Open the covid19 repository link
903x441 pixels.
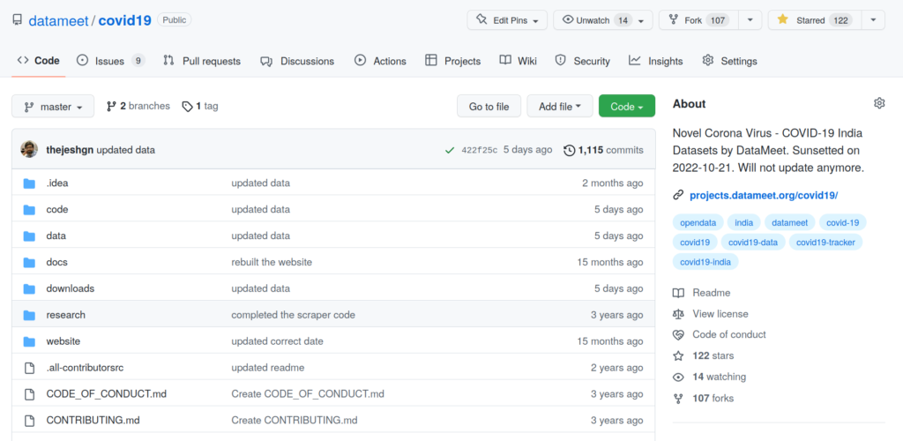click(x=125, y=20)
